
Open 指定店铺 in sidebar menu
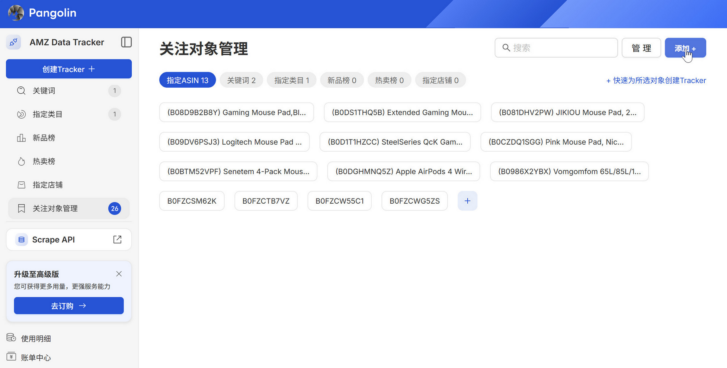tap(48, 185)
